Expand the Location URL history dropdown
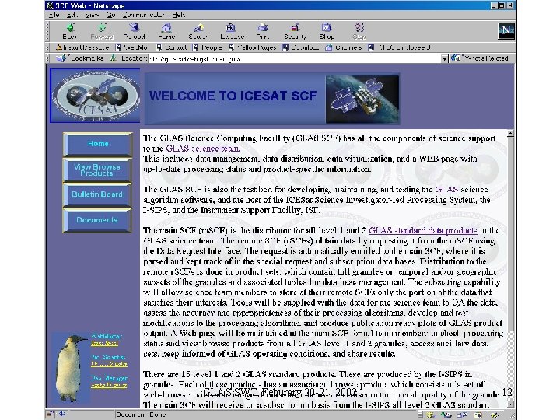 click(x=444, y=58)
